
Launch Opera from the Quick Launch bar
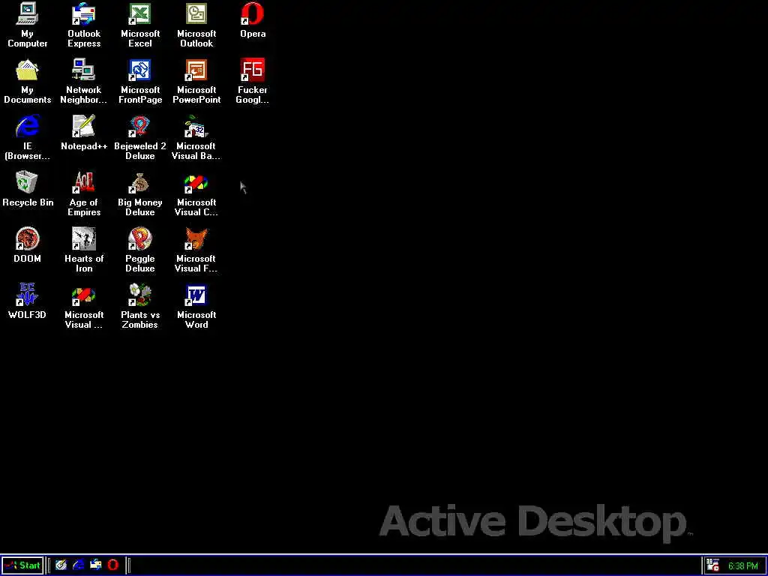coord(113,565)
